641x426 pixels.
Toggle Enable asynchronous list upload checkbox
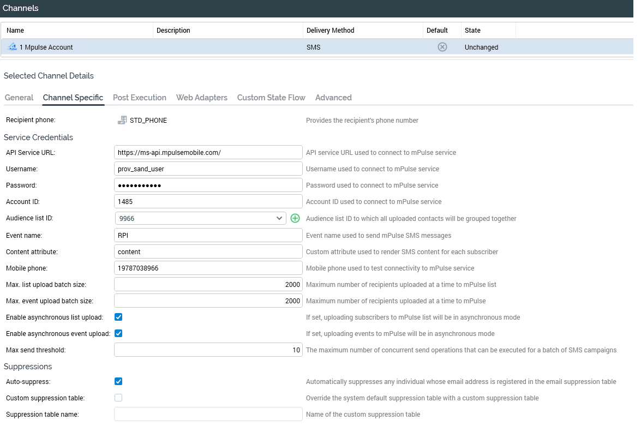coord(118,317)
